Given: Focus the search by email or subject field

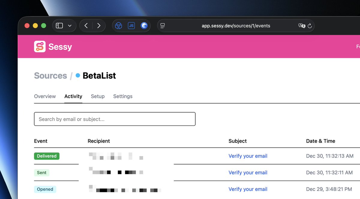Looking at the screenshot, I should [x=115, y=119].
